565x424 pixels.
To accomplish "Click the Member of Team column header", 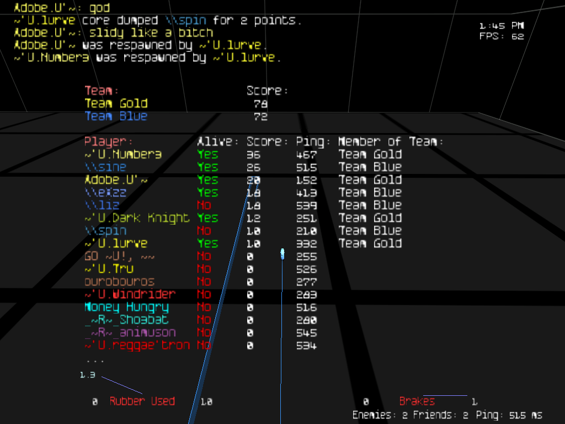I will click(x=391, y=142).
